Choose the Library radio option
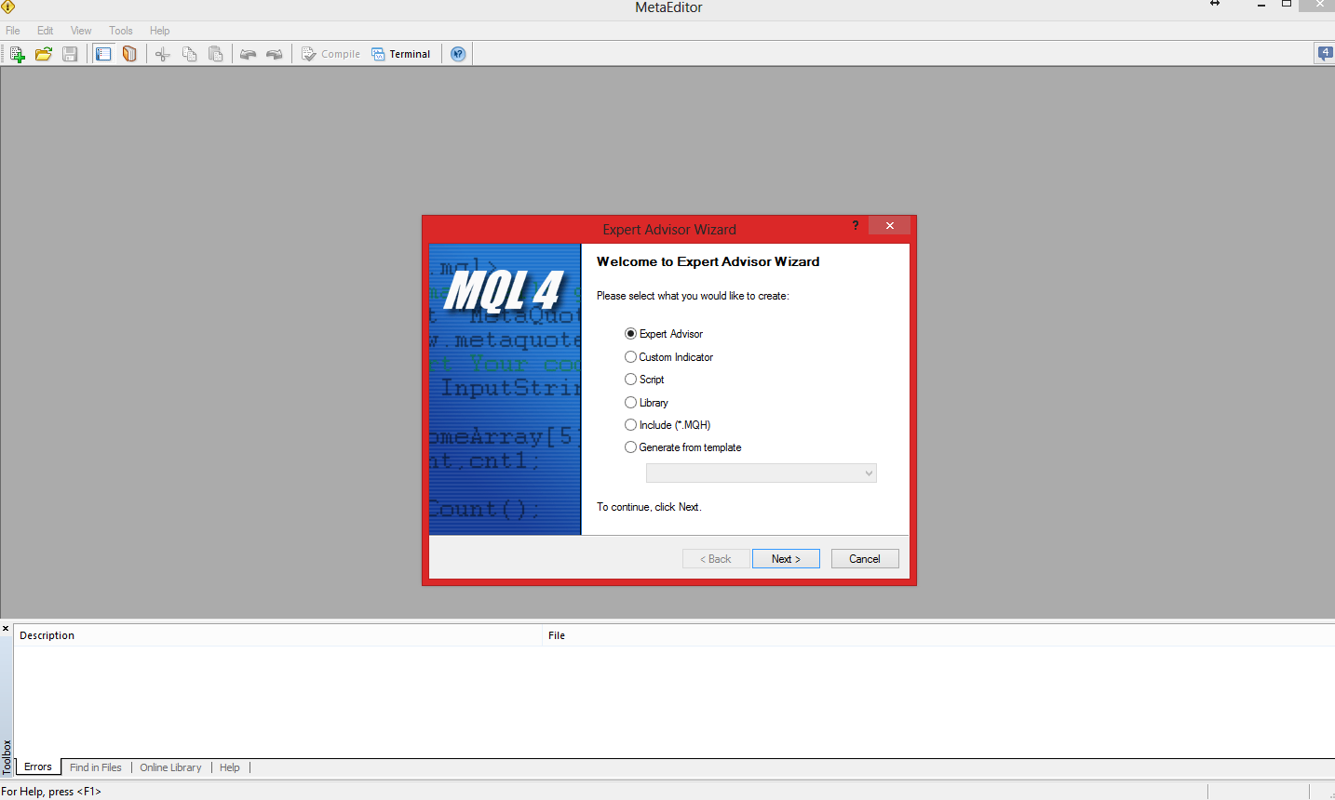The image size is (1335, 800). (x=647, y=403)
